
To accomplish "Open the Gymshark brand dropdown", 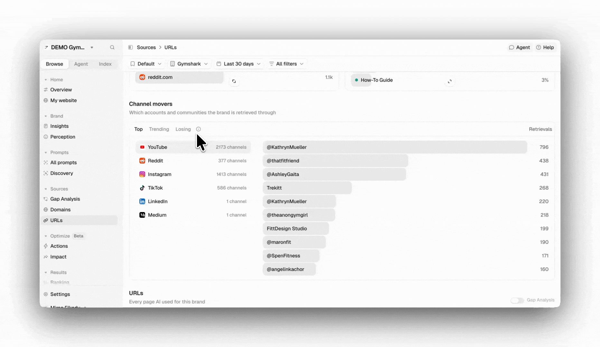I will click(189, 64).
